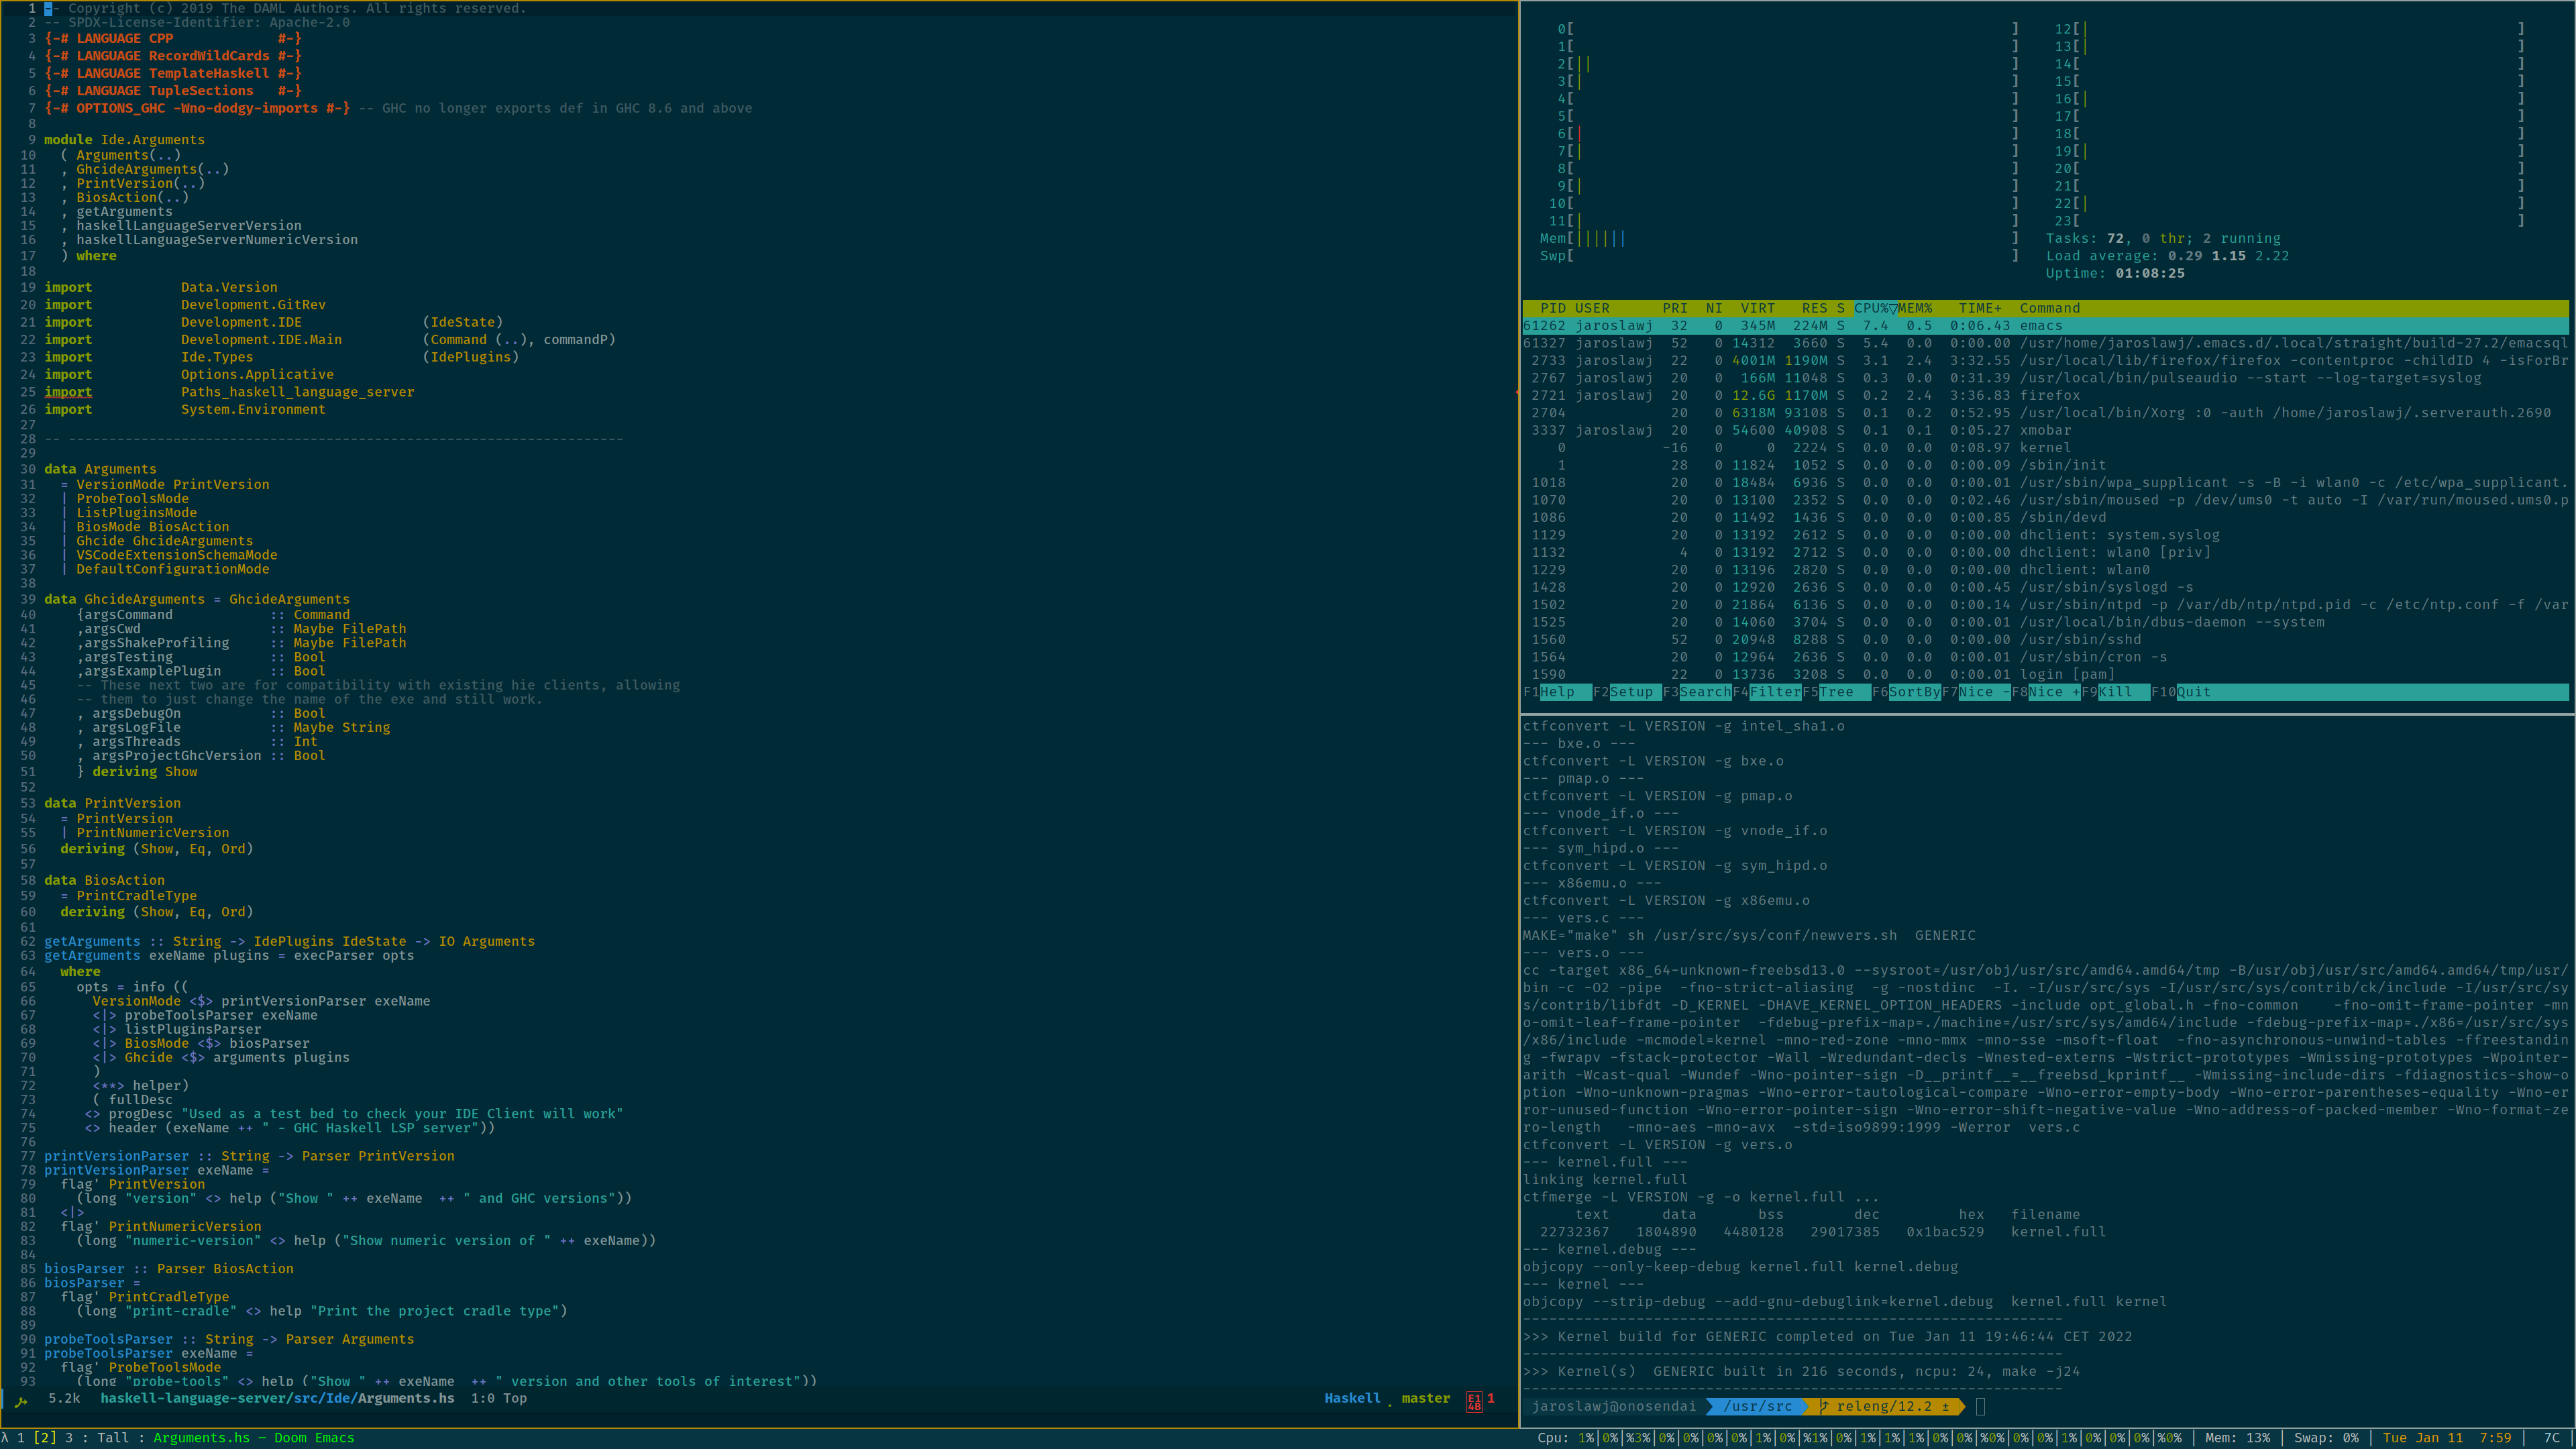Screen dimensions: 2576x1449
Task: Click F4 Filter in htop
Action: click(1766, 692)
